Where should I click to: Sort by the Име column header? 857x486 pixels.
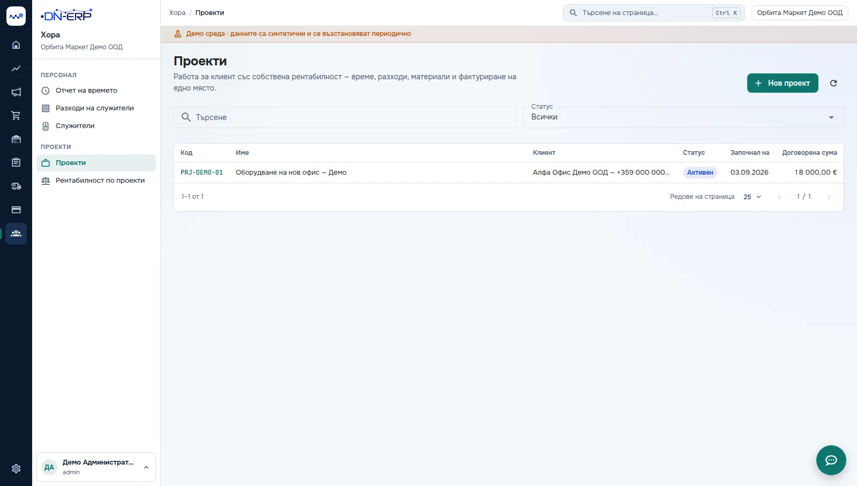tap(242, 153)
